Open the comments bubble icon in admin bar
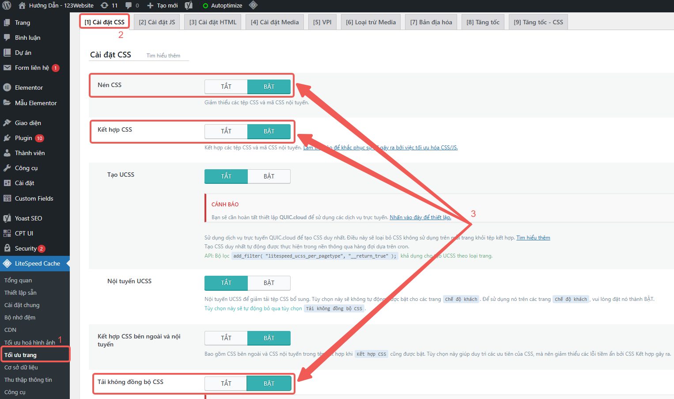The width and height of the screenshot is (674, 399). coord(129,6)
